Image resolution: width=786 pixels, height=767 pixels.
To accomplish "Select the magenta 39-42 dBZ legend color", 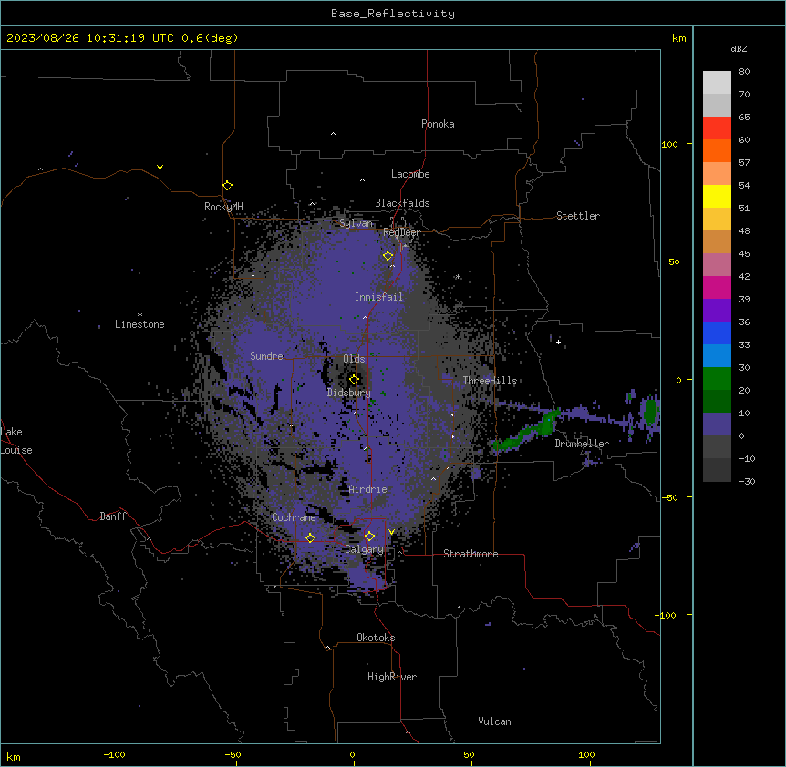I will click(x=717, y=287).
